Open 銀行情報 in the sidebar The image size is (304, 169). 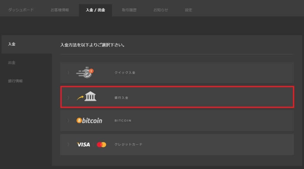pyautogui.click(x=15, y=81)
